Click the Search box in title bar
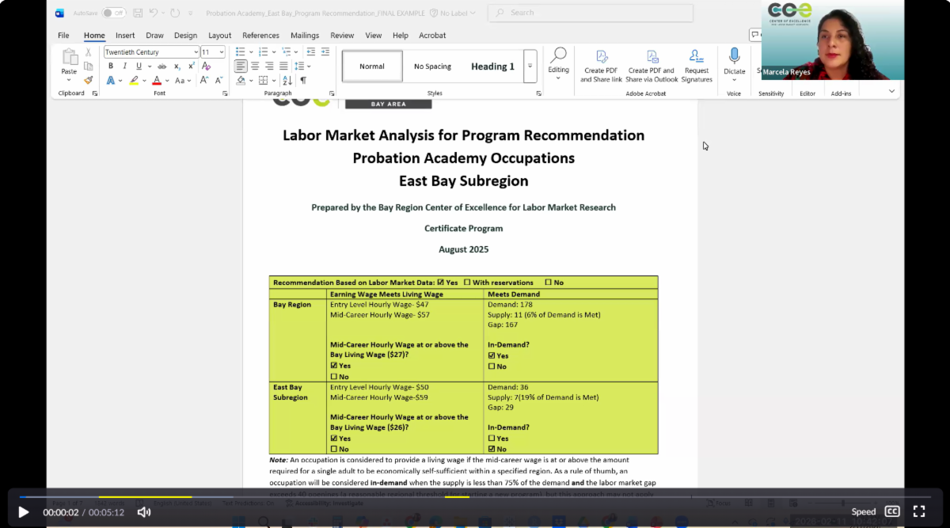This screenshot has height=528, width=950. click(591, 13)
